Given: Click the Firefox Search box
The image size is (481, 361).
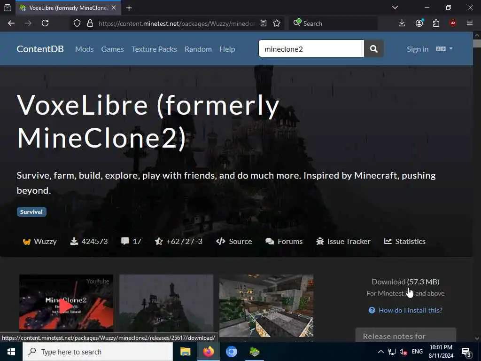Looking at the screenshot, I should [333, 24].
